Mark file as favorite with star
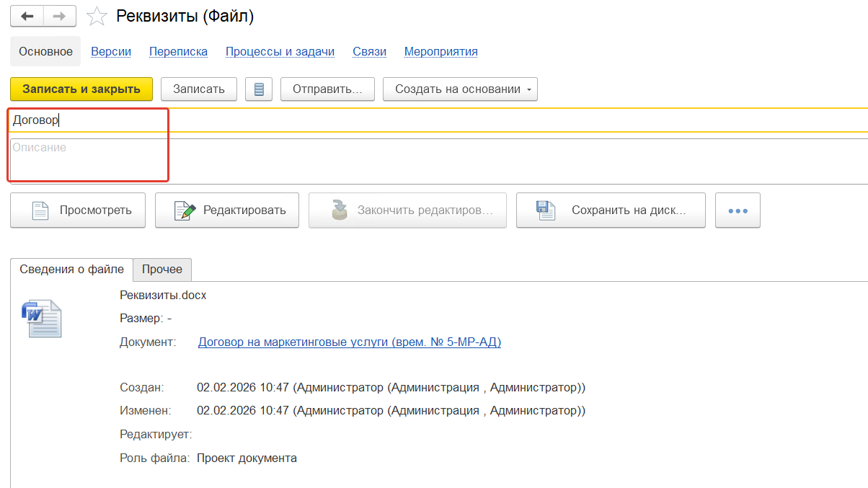The width and height of the screenshot is (868, 488). pos(97,17)
